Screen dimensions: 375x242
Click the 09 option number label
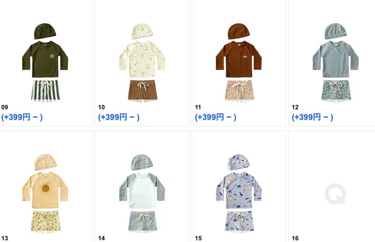pyautogui.click(x=5, y=107)
